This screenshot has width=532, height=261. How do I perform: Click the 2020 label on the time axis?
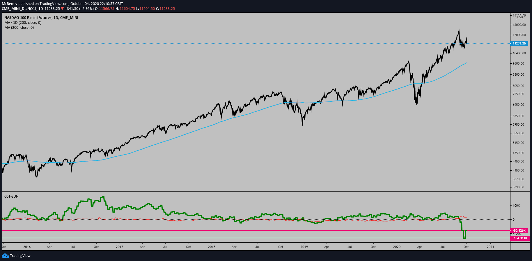397,247
